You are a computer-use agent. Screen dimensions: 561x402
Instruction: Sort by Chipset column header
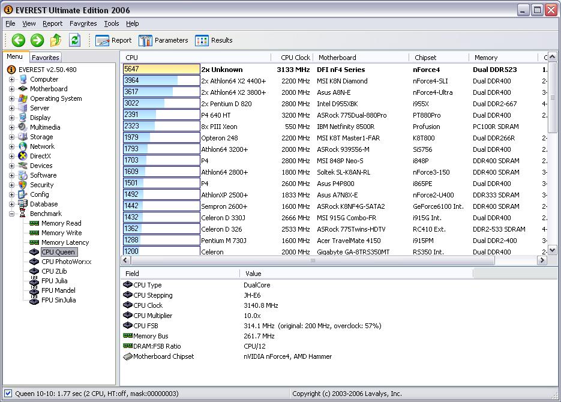439,58
